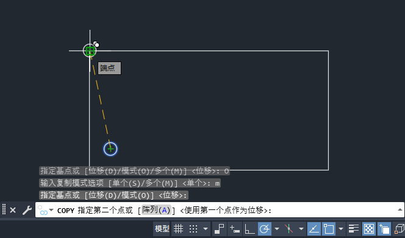Toggle the drawing grid display
Image resolution: width=405 pixels, height=238 pixels.
179,228
